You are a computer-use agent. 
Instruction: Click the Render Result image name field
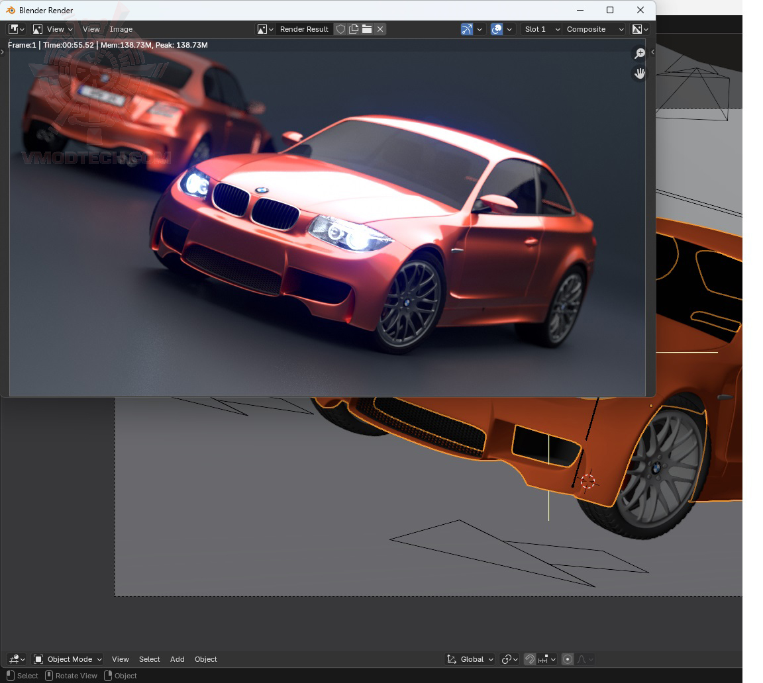point(304,29)
